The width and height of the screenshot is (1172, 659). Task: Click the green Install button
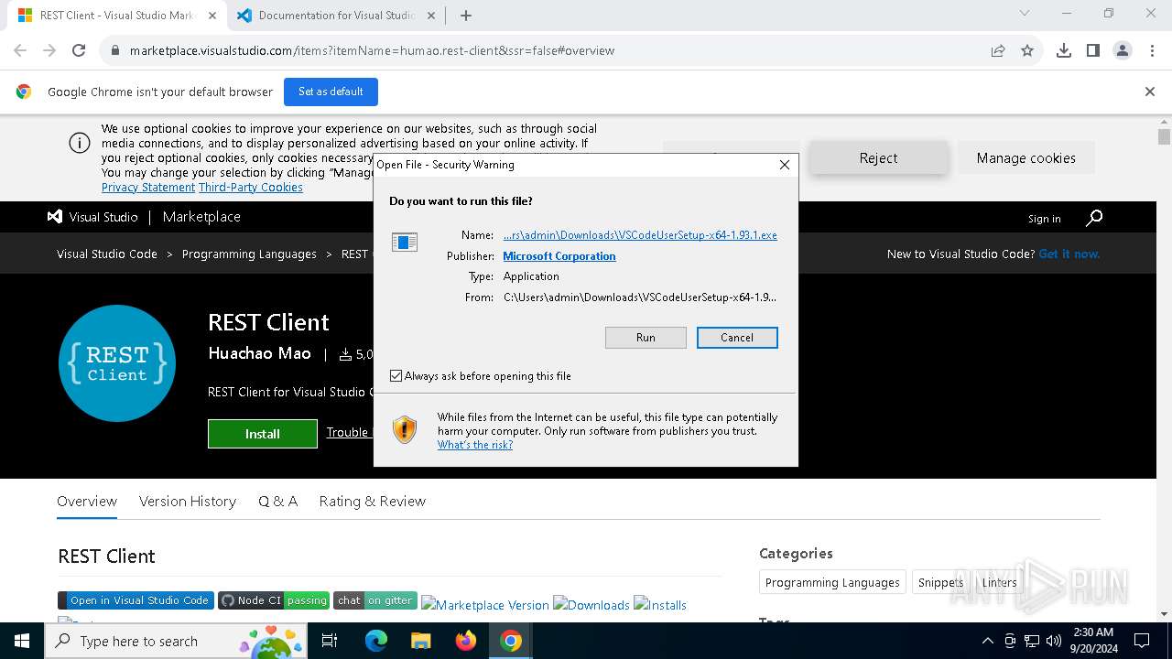click(263, 434)
